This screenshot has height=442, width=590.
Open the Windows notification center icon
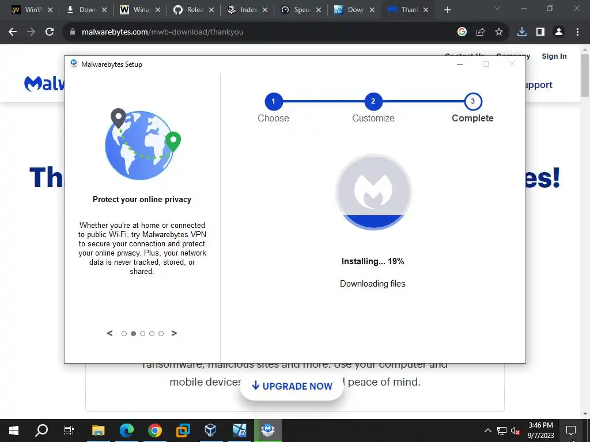(x=571, y=430)
